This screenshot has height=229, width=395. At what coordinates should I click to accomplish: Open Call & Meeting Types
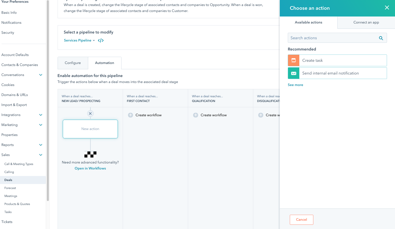(x=19, y=164)
